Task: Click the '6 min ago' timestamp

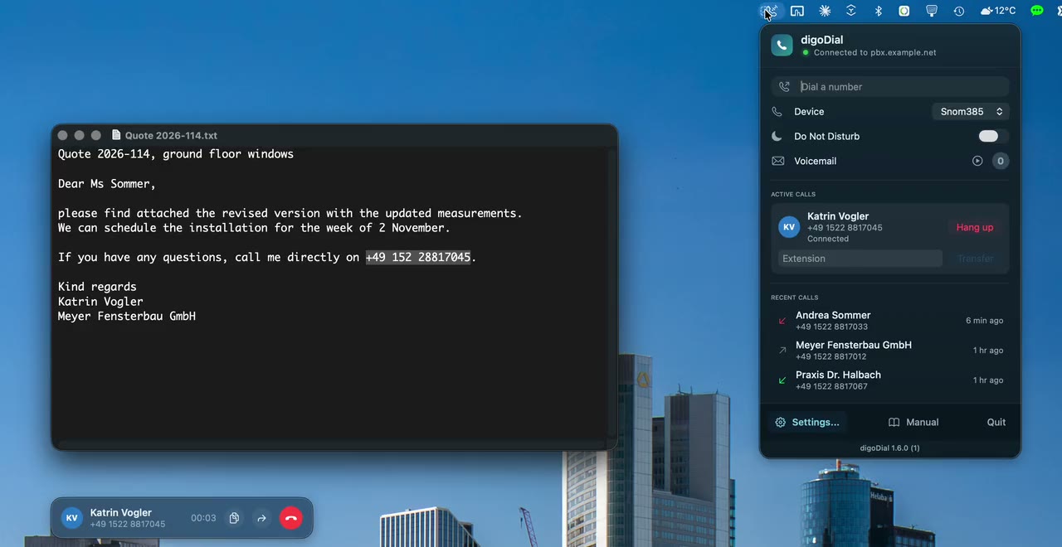Action: (x=984, y=321)
